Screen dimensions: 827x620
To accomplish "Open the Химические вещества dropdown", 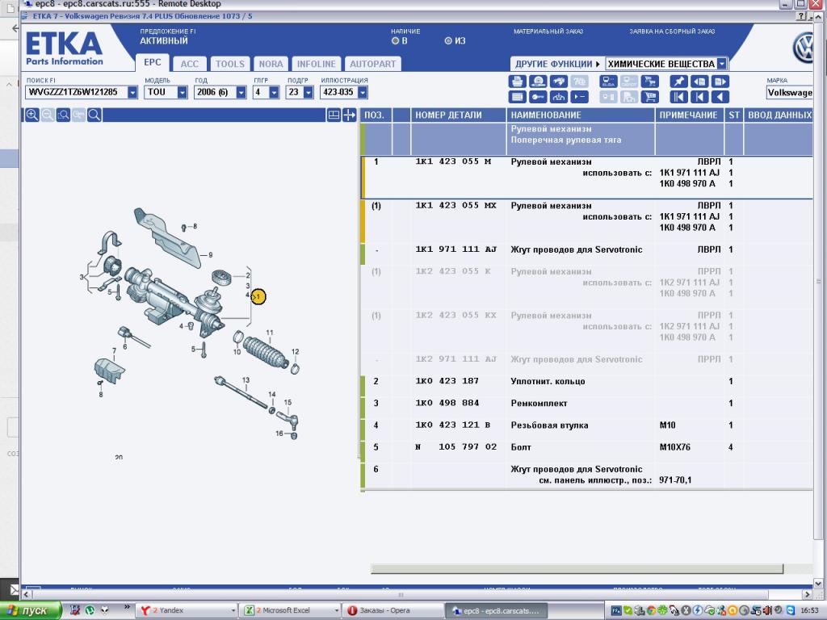I will point(722,64).
